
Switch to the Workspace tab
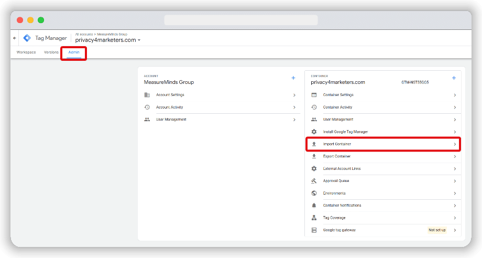pyautogui.click(x=26, y=52)
